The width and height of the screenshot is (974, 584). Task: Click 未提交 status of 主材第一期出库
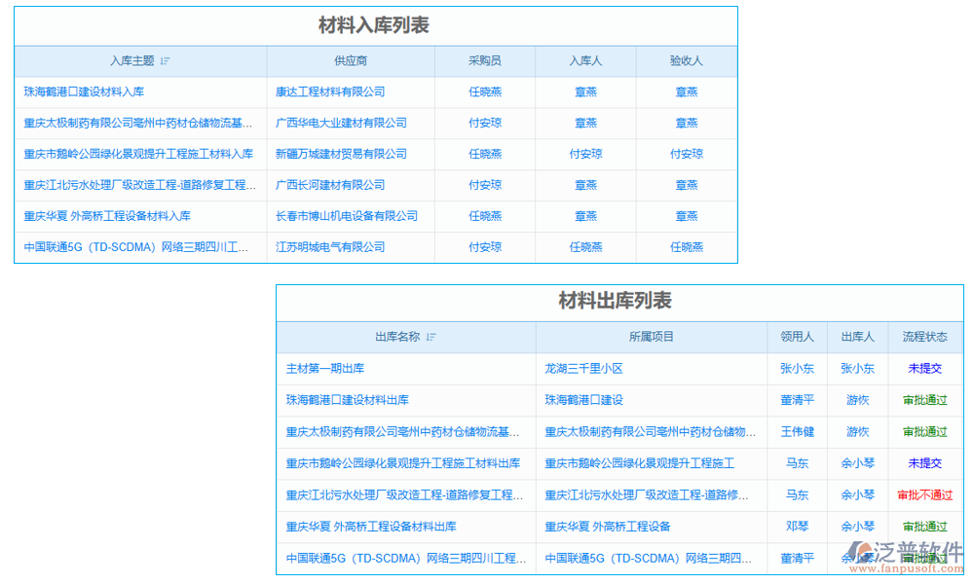923,369
